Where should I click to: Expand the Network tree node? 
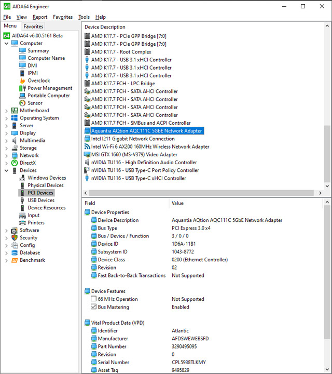(x=6, y=155)
